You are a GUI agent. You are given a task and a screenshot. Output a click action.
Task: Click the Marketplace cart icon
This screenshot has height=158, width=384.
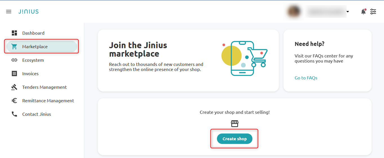pyautogui.click(x=14, y=46)
